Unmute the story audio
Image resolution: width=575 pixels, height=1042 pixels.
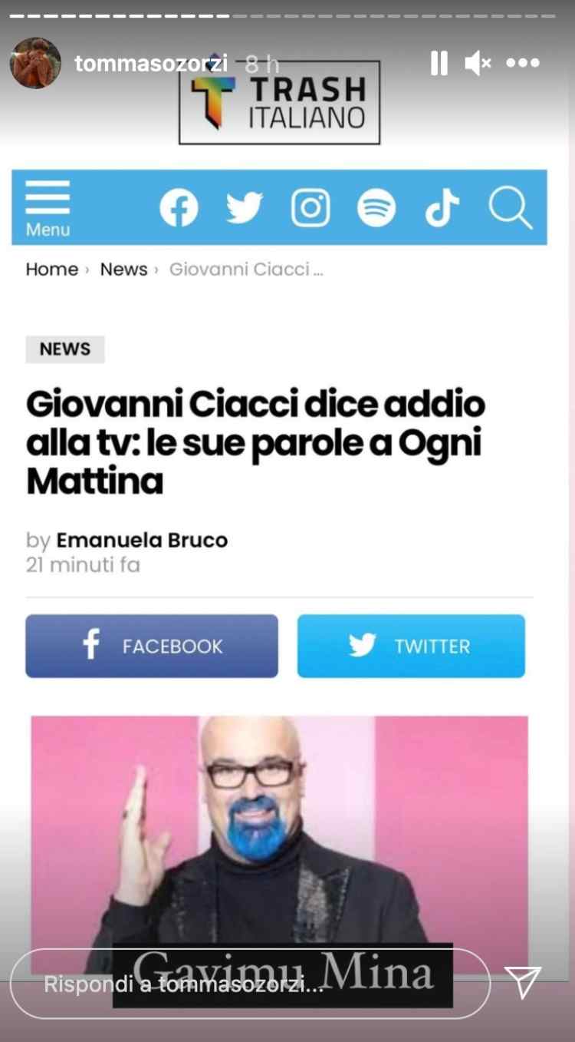click(478, 63)
